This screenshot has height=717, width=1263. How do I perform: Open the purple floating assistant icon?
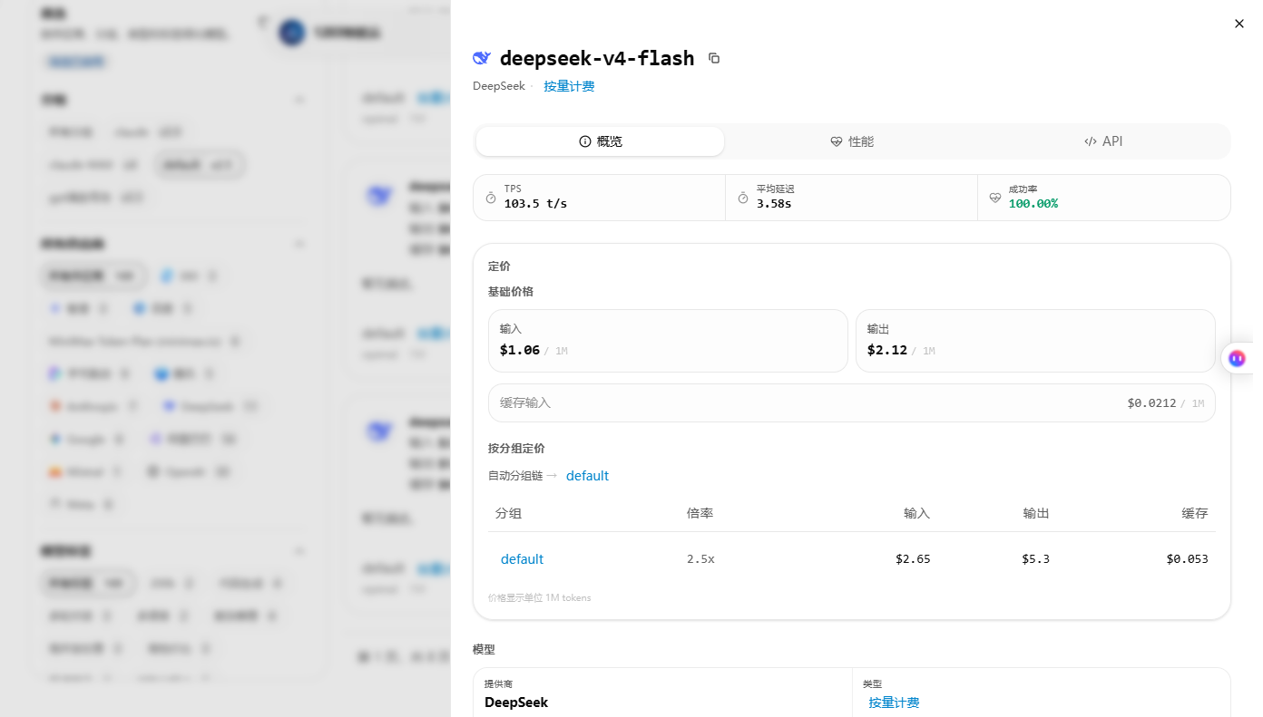point(1238,359)
